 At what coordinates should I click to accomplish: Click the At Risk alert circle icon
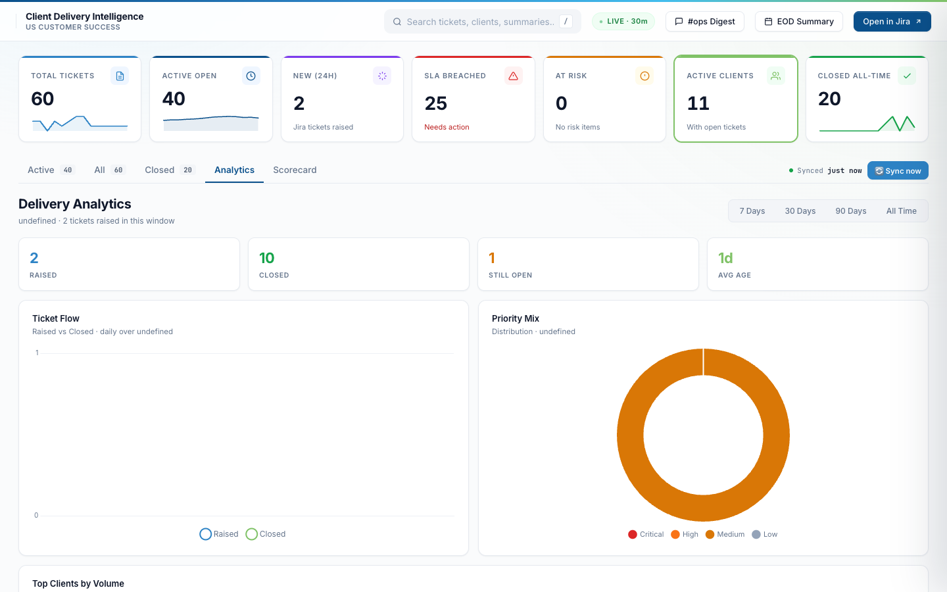tap(644, 76)
